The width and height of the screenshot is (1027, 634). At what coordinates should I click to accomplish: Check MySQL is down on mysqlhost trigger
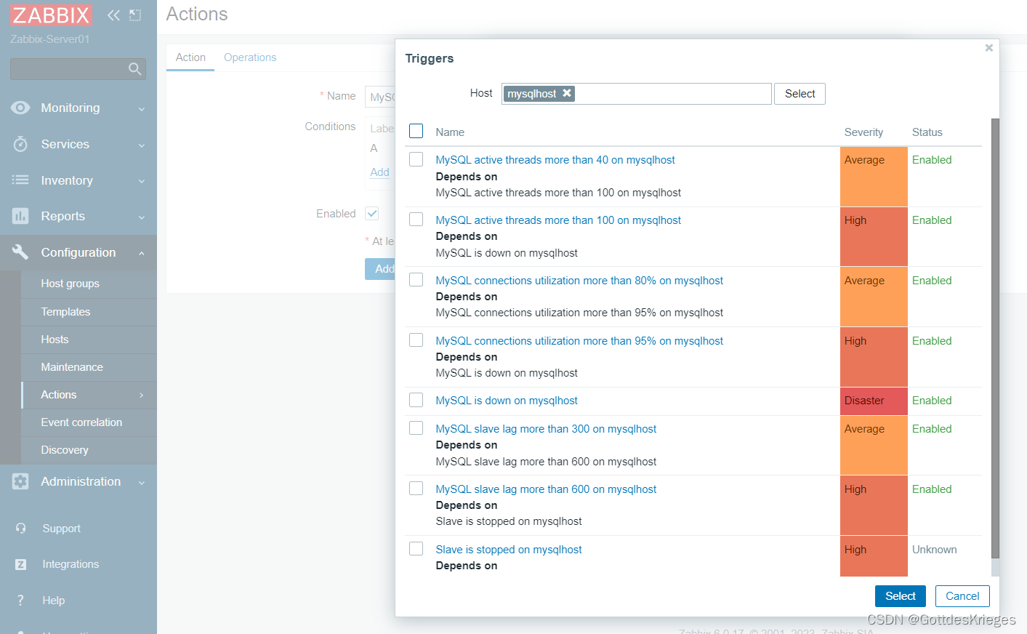pos(416,400)
